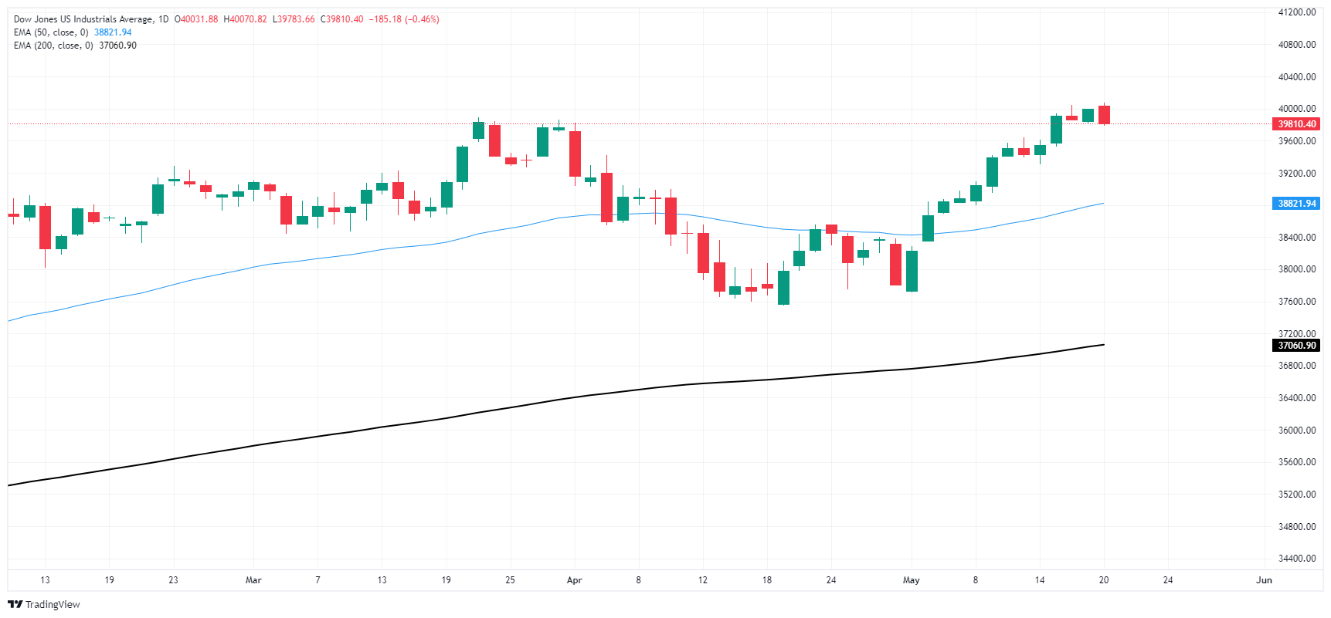This screenshot has height=618, width=1331.
Task: Click the red 39810.40 current price label
Action: [x=1296, y=124]
